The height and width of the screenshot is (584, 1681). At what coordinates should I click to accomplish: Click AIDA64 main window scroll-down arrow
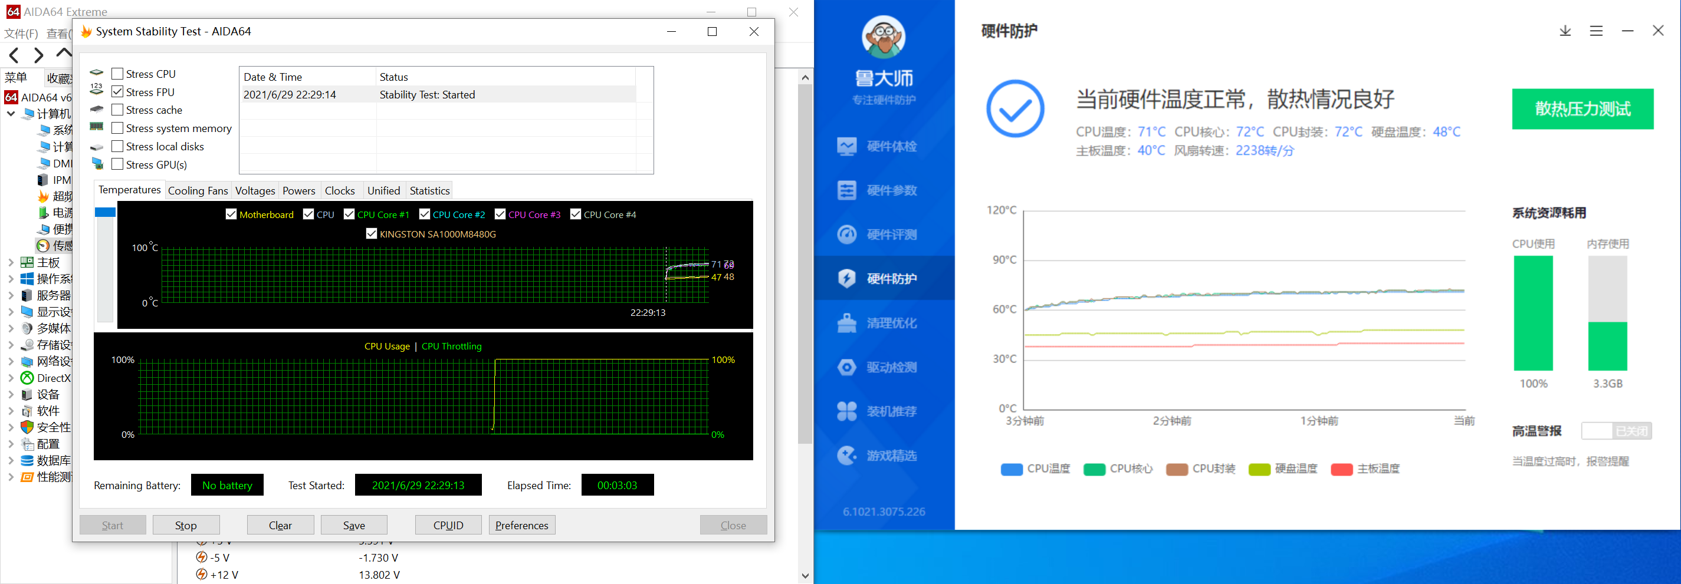(805, 576)
